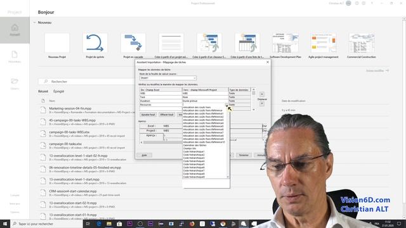Screen dimensions: 406x228
Task: Choose create from Excel workbook template
Action: click(209, 43)
